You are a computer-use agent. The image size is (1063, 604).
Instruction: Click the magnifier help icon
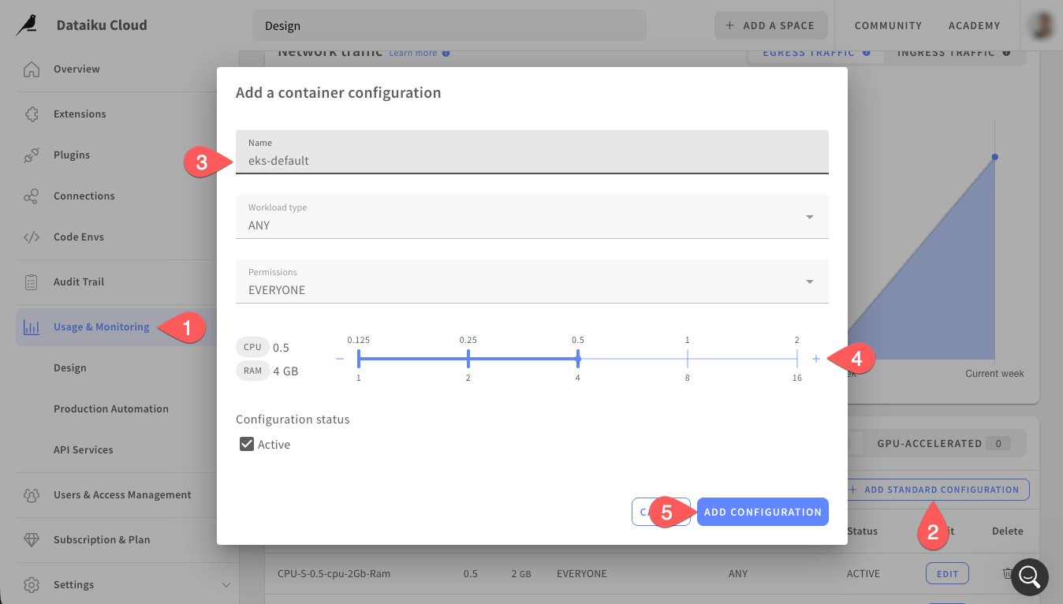(x=1030, y=576)
